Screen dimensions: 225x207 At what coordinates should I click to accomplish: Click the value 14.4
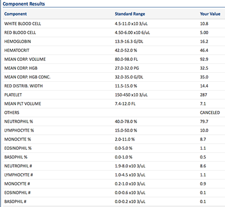pos(204,86)
